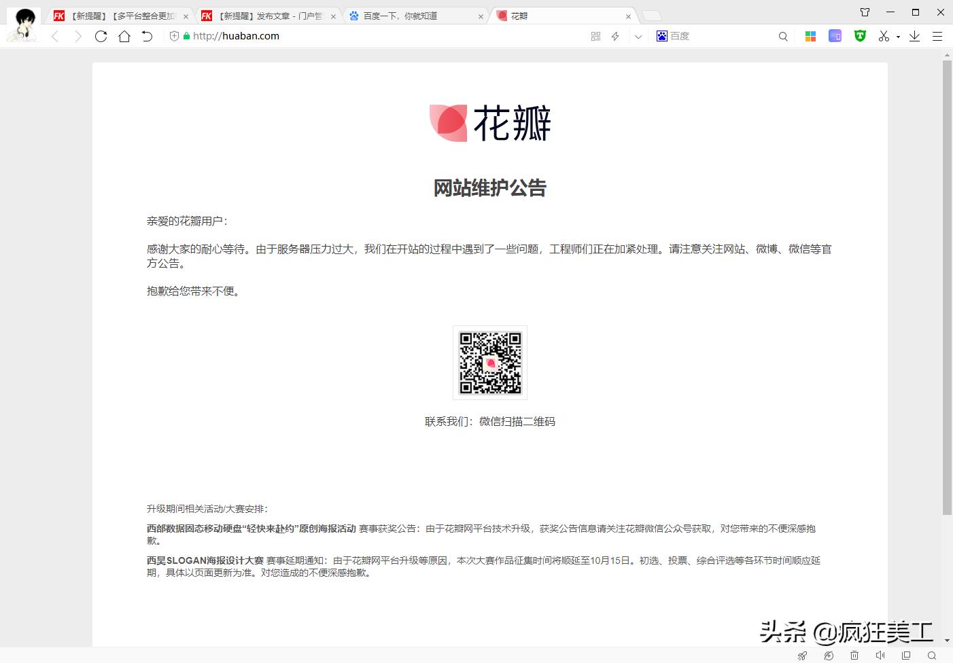Screen dimensions: 953x663
Task: Open the scissors screenshot tool
Action: point(883,37)
